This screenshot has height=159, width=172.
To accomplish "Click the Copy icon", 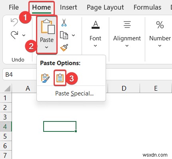I will click(64, 35).
